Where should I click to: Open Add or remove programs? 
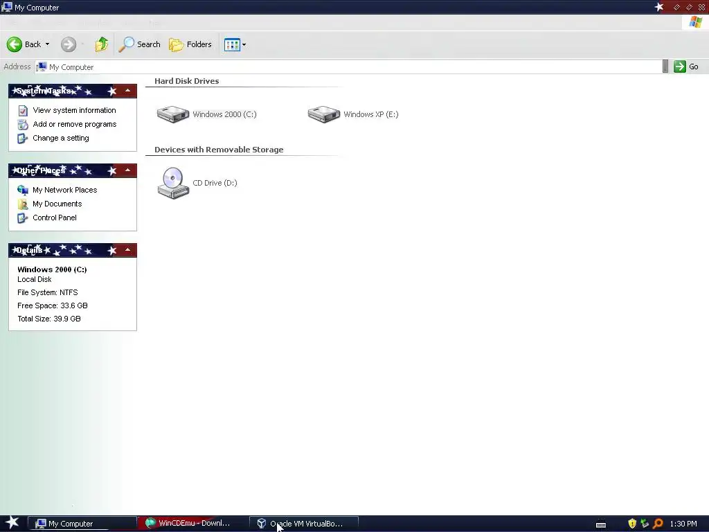click(x=75, y=125)
